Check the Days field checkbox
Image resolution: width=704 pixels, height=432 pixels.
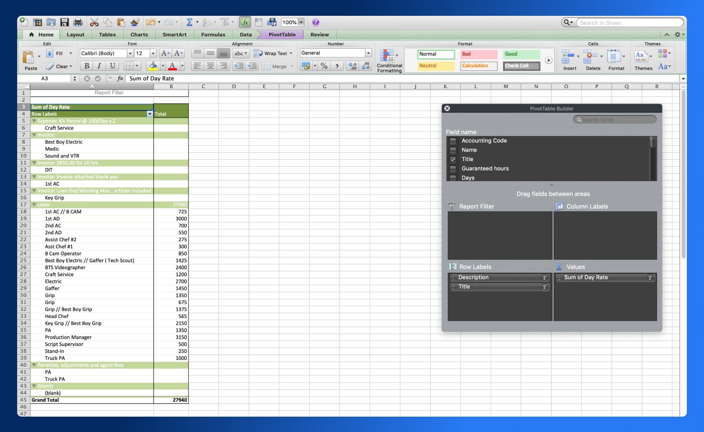pyautogui.click(x=453, y=178)
